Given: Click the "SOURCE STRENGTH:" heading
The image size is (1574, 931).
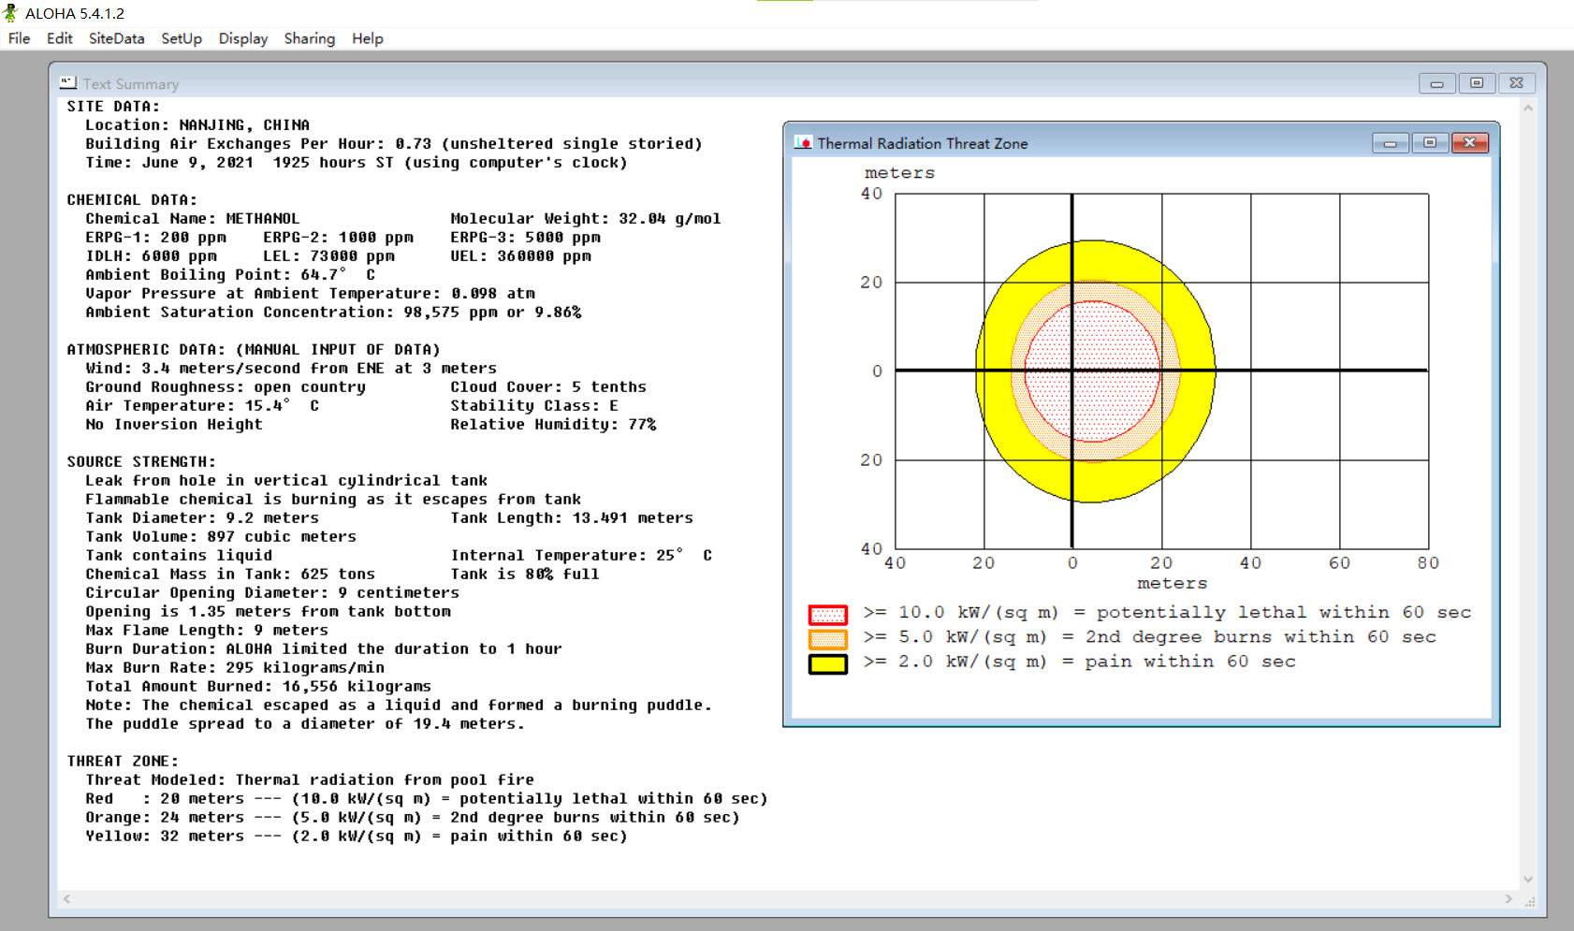Looking at the screenshot, I should click(x=141, y=462).
